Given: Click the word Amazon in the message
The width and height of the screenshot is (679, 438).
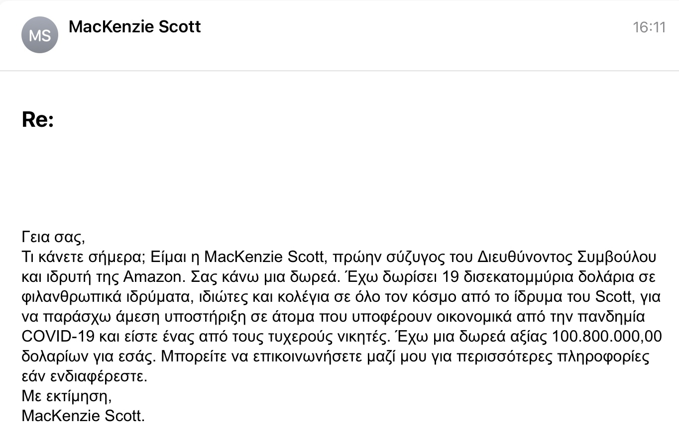Looking at the screenshot, I should 149,277.
